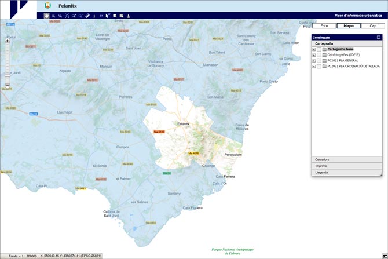Click the Ortofotografies folder icon
The height and width of the screenshot is (259, 388).
pyautogui.click(x=324, y=54)
